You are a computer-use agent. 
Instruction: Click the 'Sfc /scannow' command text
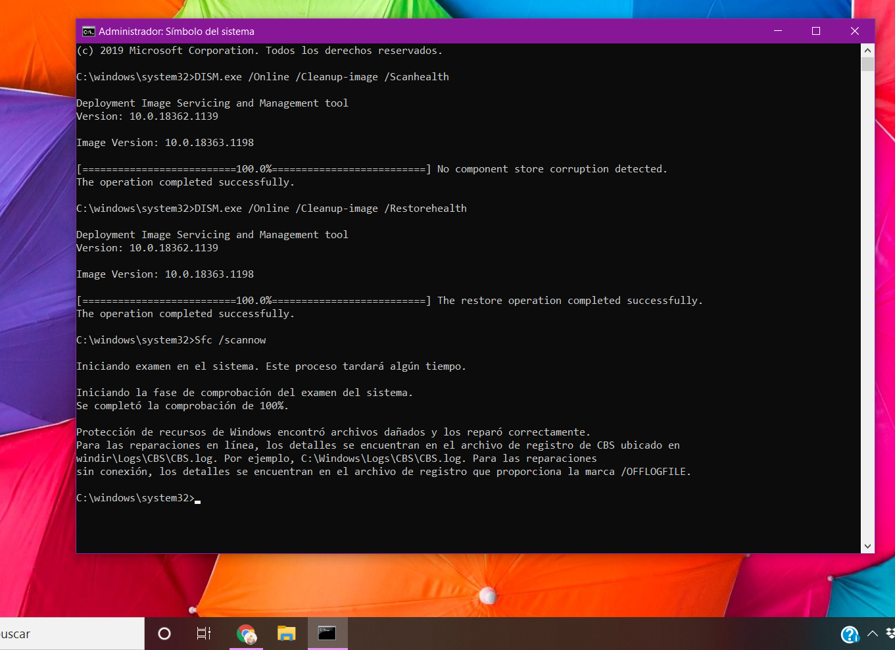pyautogui.click(x=230, y=340)
